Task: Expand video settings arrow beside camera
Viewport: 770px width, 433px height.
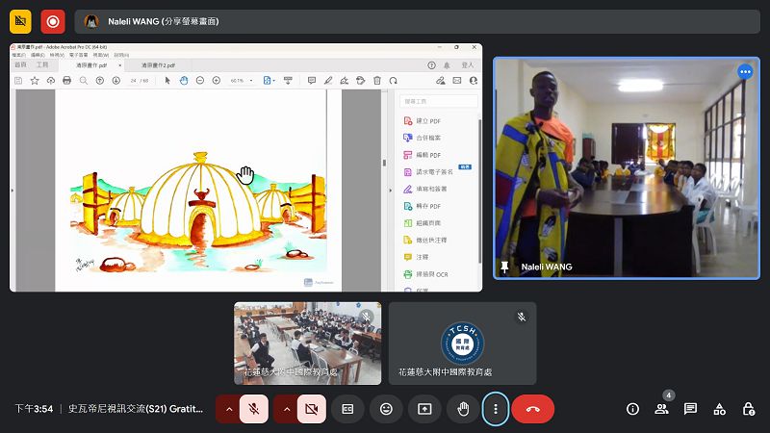Action: click(286, 409)
